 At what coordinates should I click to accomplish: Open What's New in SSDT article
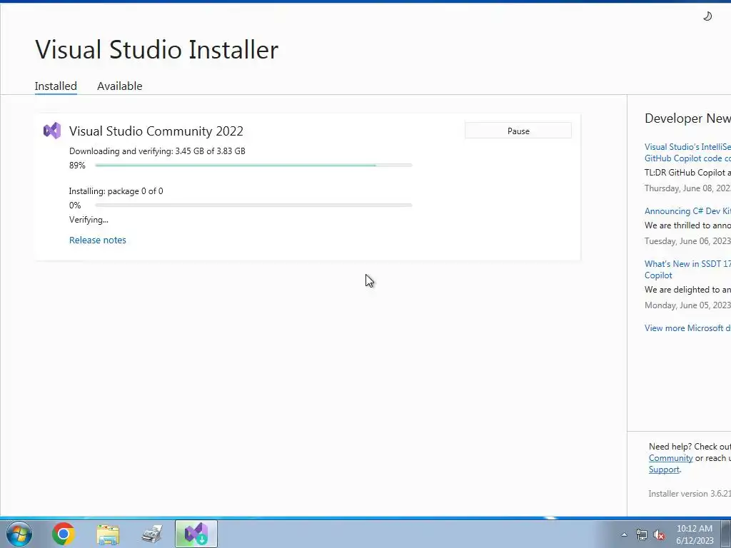pos(687,269)
